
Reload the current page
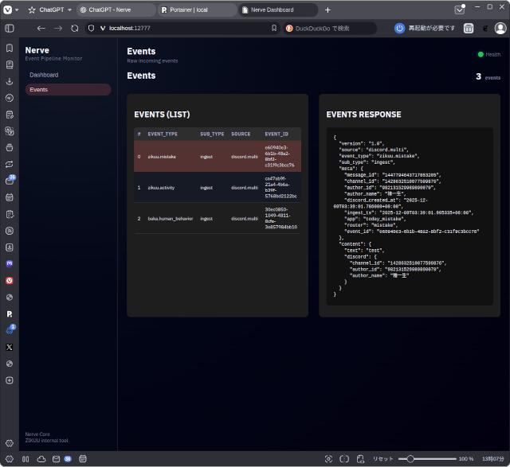74,28
